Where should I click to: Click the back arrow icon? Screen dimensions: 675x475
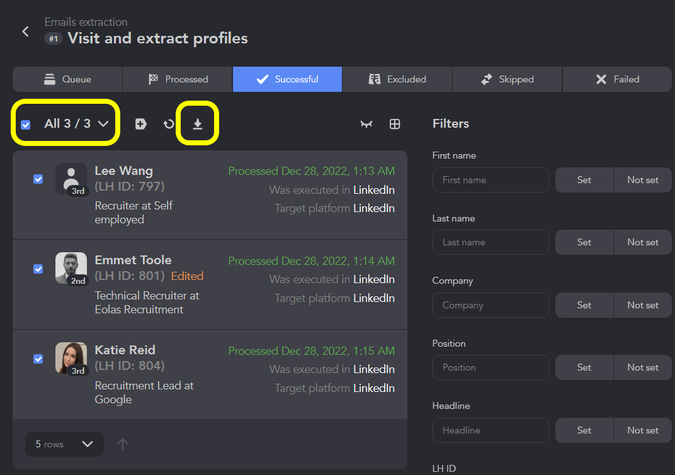coord(25,31)
